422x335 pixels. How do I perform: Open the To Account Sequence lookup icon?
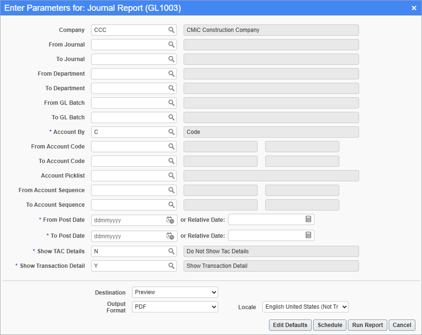[171, 204]
